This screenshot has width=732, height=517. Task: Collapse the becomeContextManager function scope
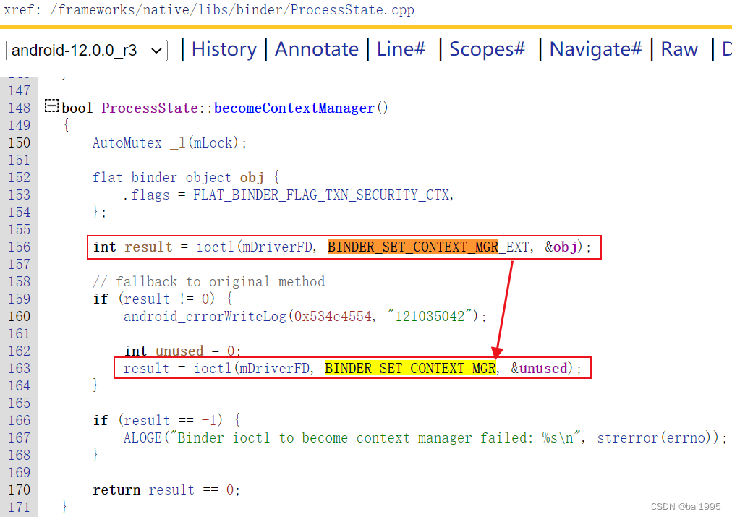tap(51, 105)
